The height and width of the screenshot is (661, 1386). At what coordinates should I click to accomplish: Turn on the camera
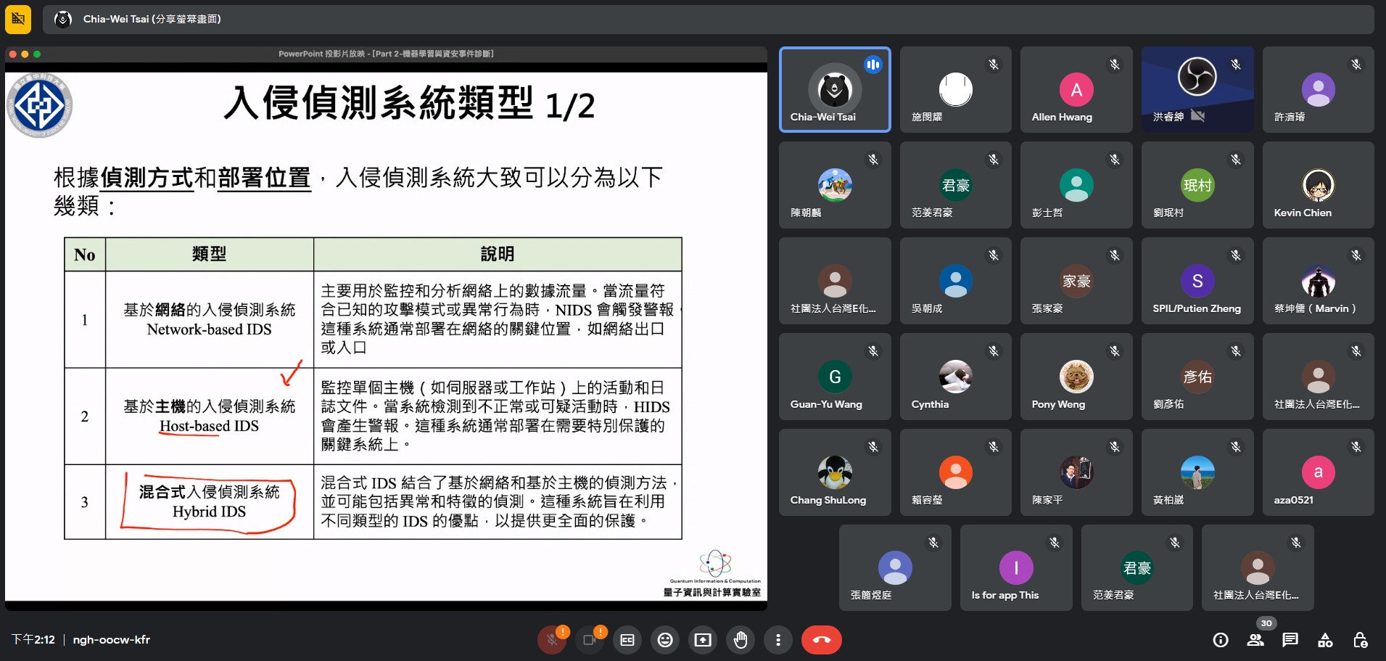(x=590, y=640)
